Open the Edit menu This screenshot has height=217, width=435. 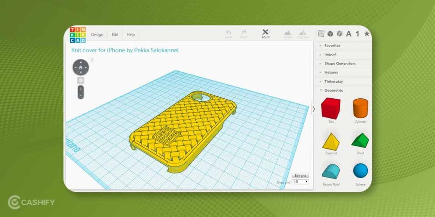(x=115, y=35)
